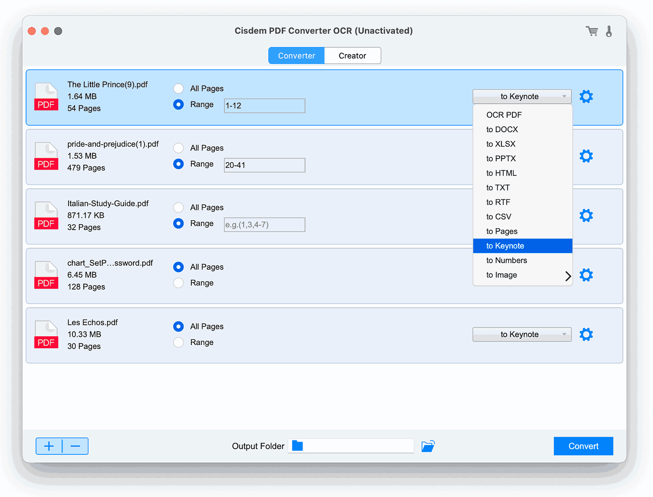Viewport: 653px width, 497px height.
Task: Select All Pages for The Little Prince(9).pdf
Action: 179,88
